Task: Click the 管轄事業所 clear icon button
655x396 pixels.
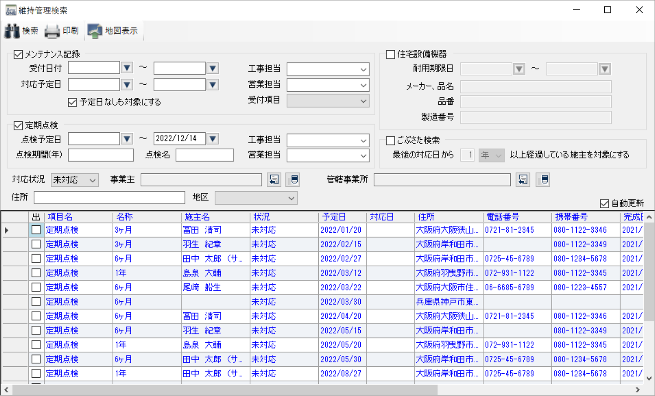Action: click(x=544, y=179)
